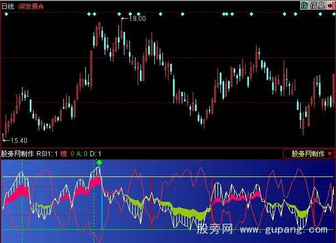Screen dimensions: 336x243
Task: Click the red 线 label in indicator header
Action: click(x=64, y=153)
